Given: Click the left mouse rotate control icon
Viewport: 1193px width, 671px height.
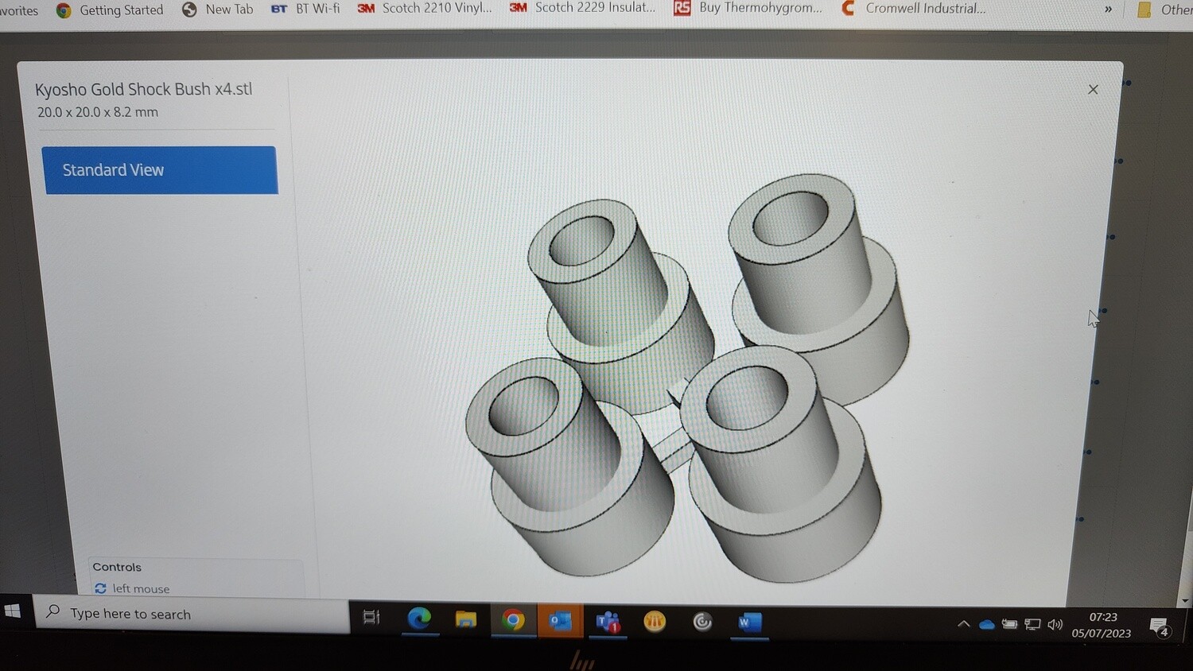Looking at the screenshot, I should point(100,588).
